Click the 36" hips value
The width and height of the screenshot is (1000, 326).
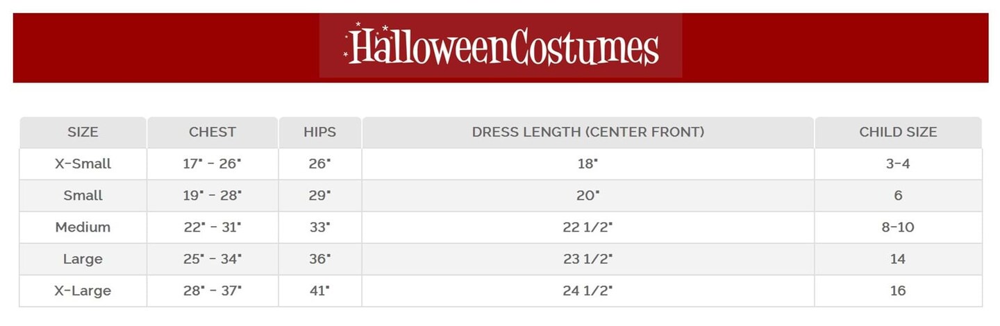click(319, 259)
